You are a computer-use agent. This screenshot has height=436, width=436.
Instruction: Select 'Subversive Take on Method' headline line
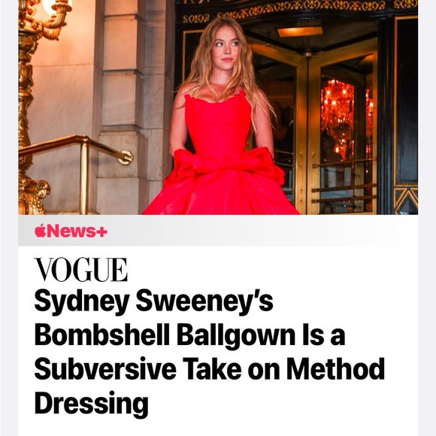click(210, 368)
